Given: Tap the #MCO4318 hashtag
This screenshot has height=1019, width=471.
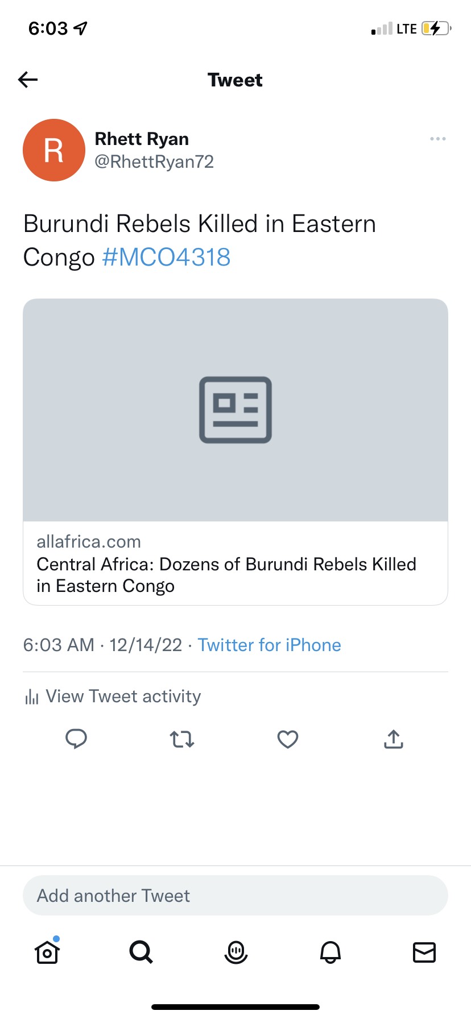Looking at the screenshot, I should (166, 257).
